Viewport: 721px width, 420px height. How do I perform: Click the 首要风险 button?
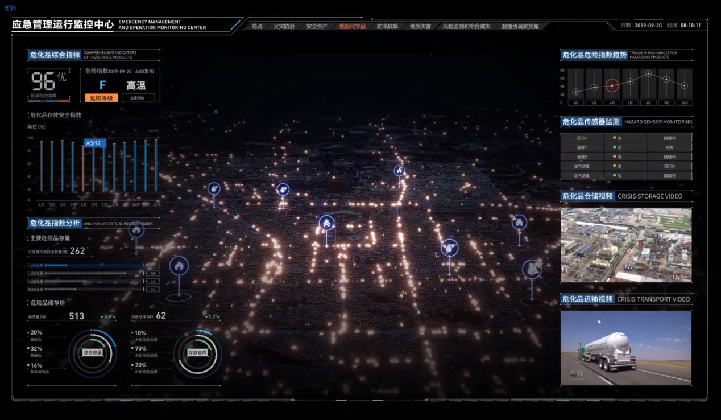(137, 98)
